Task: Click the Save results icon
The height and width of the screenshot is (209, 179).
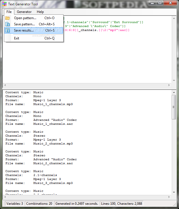Action: (x=8, y=30)
